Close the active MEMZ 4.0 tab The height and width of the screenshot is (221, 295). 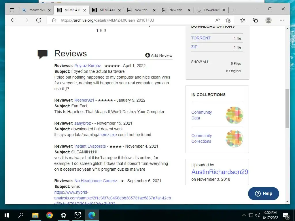(85, 10)
